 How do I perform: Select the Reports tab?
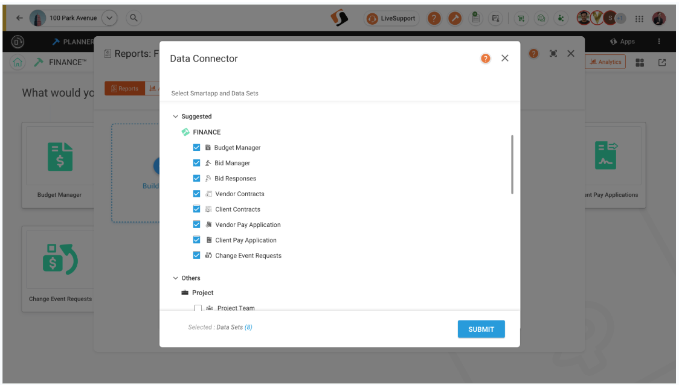(124, 88)
